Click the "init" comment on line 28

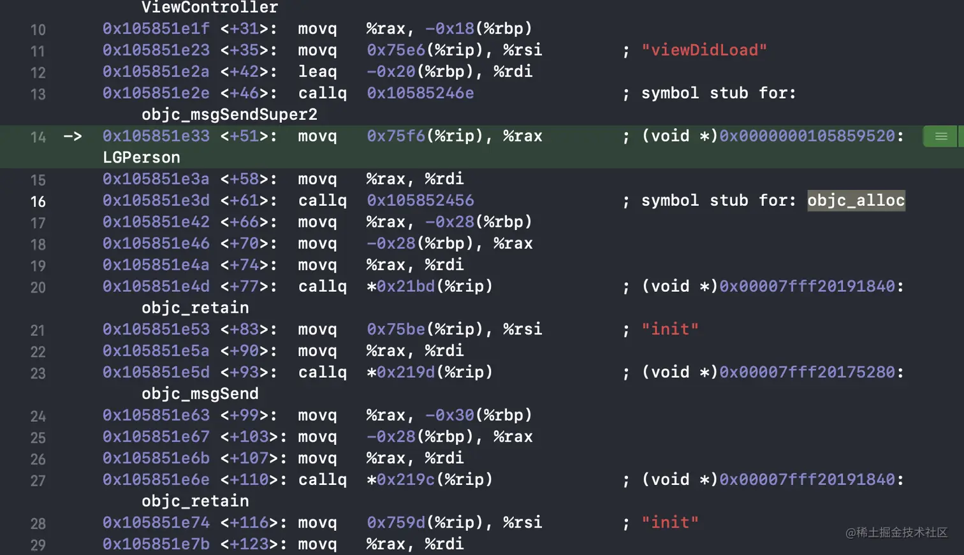[670, 522]
